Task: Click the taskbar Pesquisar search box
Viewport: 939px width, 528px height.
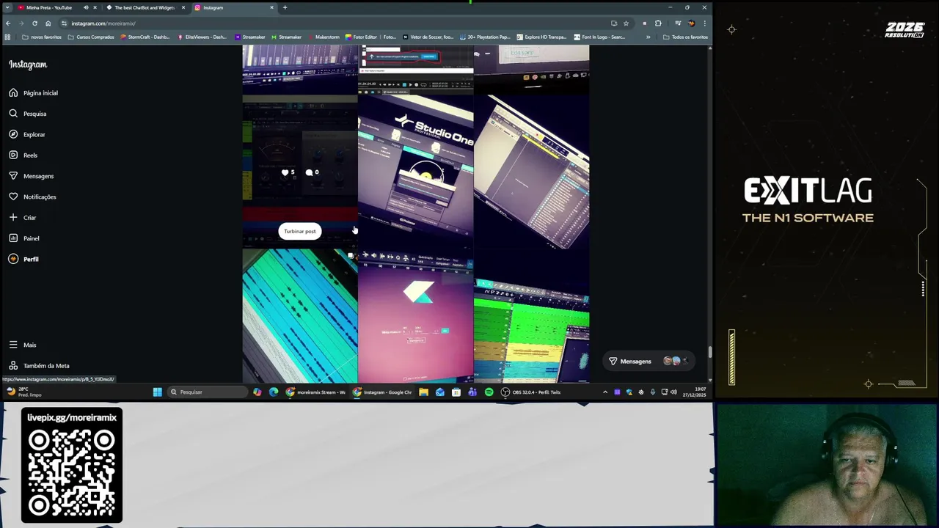Action: click(208, 392)
